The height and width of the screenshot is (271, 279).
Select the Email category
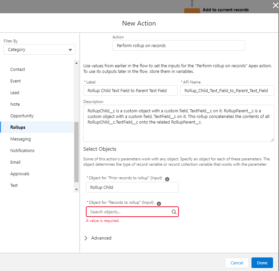pos(15,162)
